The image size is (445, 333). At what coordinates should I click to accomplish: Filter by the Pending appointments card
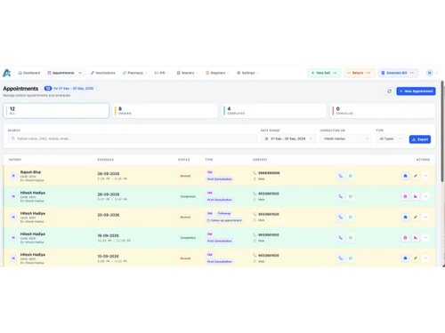pyautogui.click(x=165, y=111)
